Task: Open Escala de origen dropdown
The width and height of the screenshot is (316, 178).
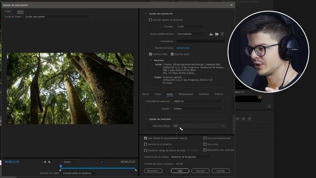Action: point(58,16)
